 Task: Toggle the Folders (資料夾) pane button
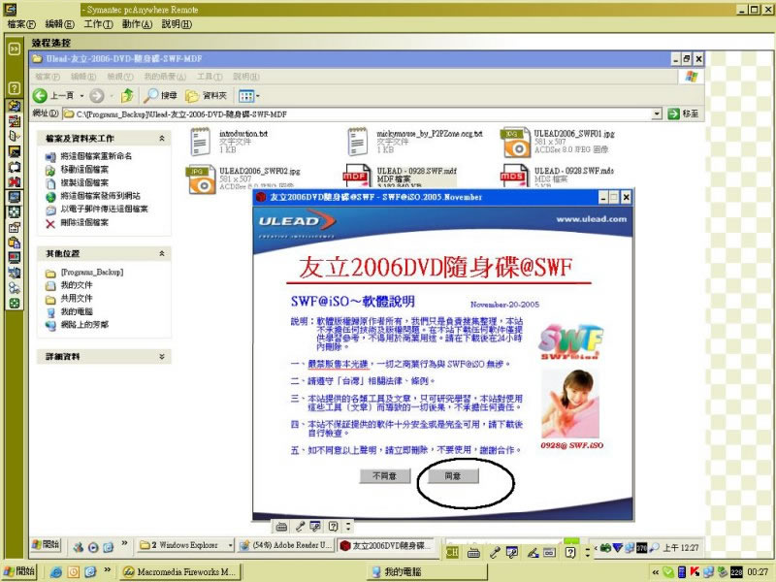(206, 95)
